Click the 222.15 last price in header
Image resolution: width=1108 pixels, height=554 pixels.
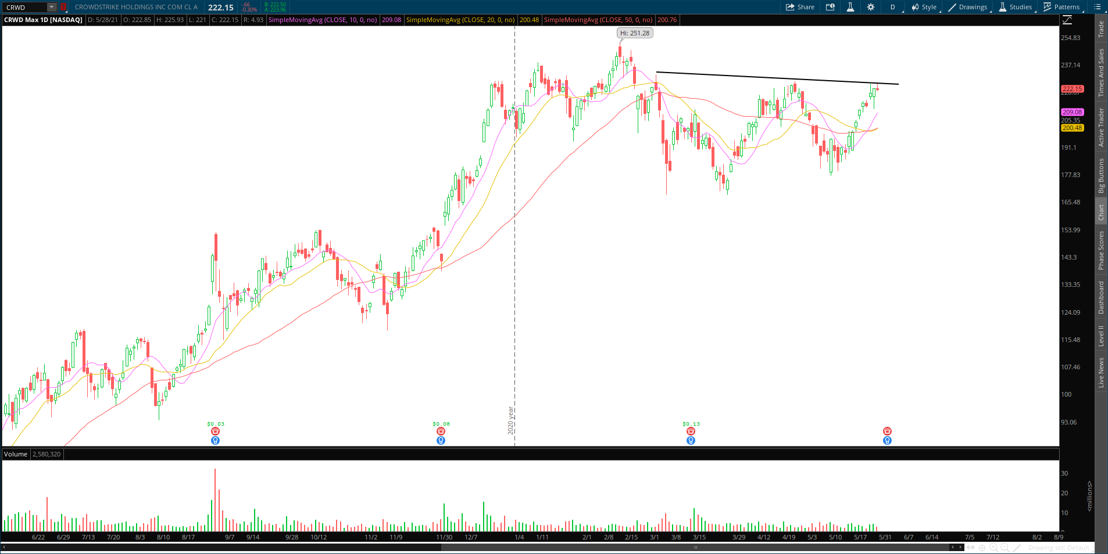[x=221, y=8]
